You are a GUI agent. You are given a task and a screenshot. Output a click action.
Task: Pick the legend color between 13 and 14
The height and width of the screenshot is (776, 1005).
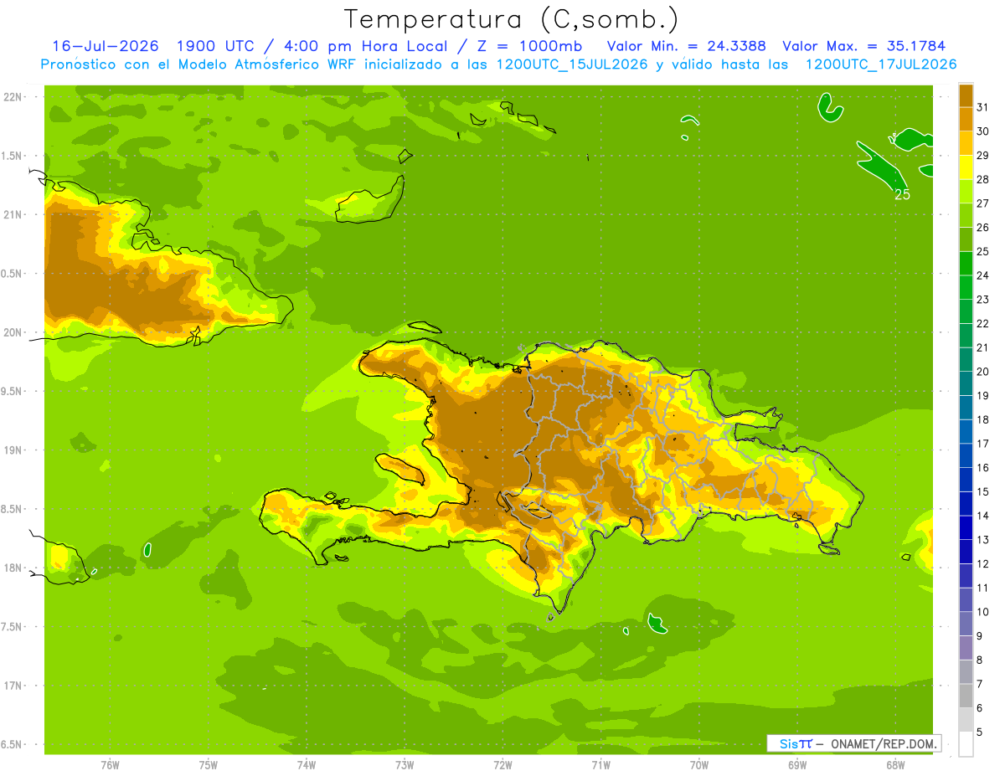coord(966,527)
